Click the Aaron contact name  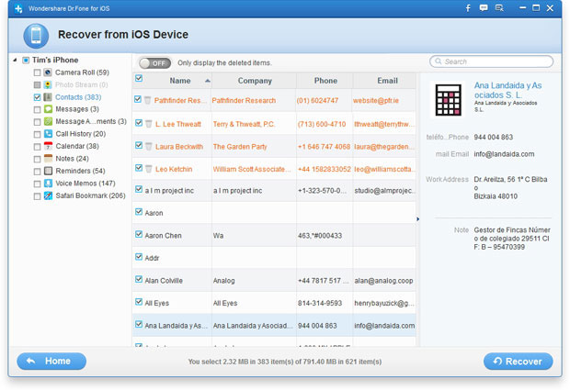[x=154, y=213]
